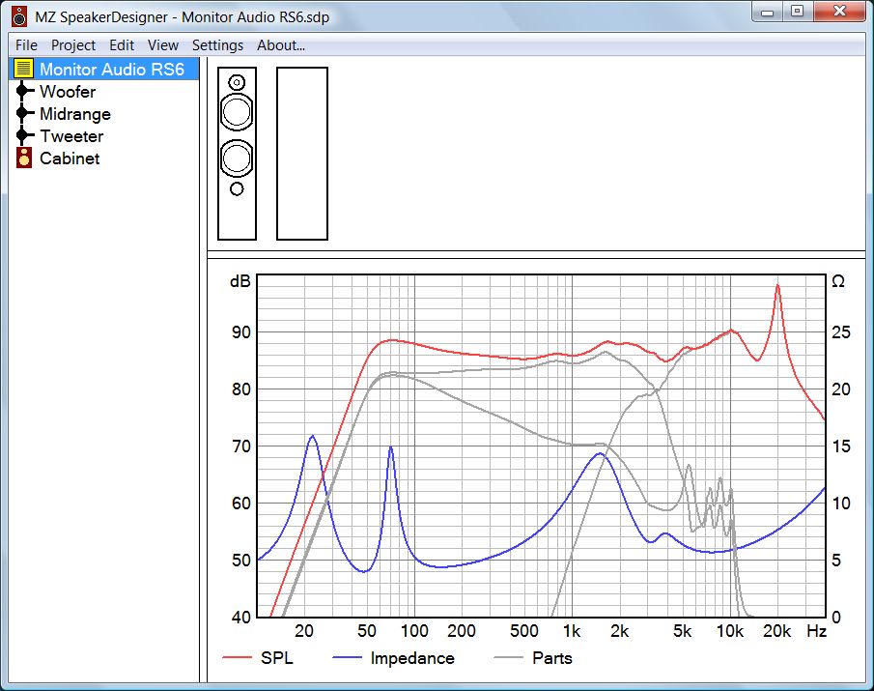Open the Edit menu
Image resolution: width=874 pixels, height=691 pixels.
(x=122, y=45)
